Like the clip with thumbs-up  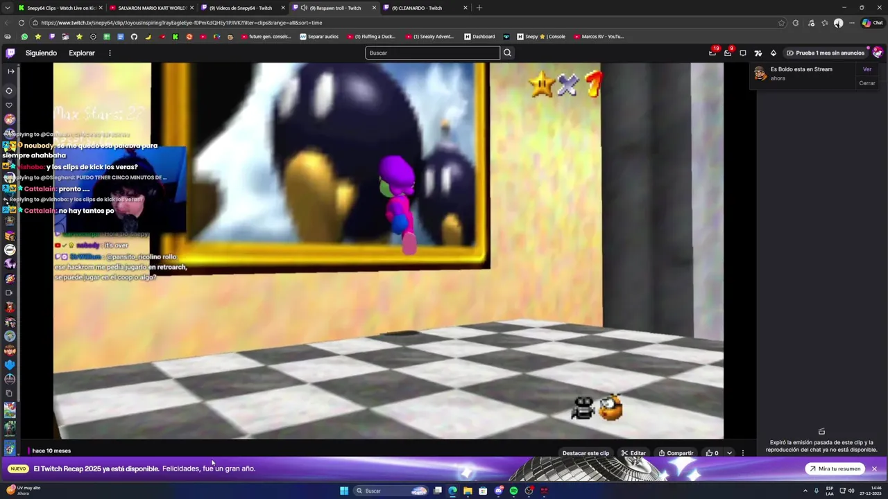[712, 453]
